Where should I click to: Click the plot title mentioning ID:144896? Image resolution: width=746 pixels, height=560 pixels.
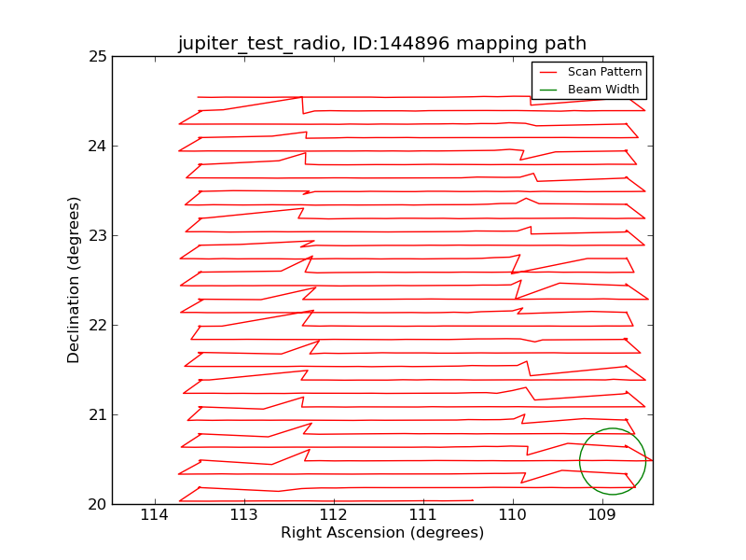[x=382, y=44]
